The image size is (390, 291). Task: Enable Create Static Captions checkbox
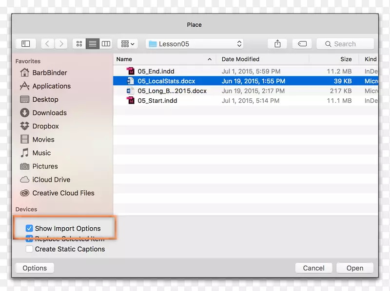pos(29,249)
